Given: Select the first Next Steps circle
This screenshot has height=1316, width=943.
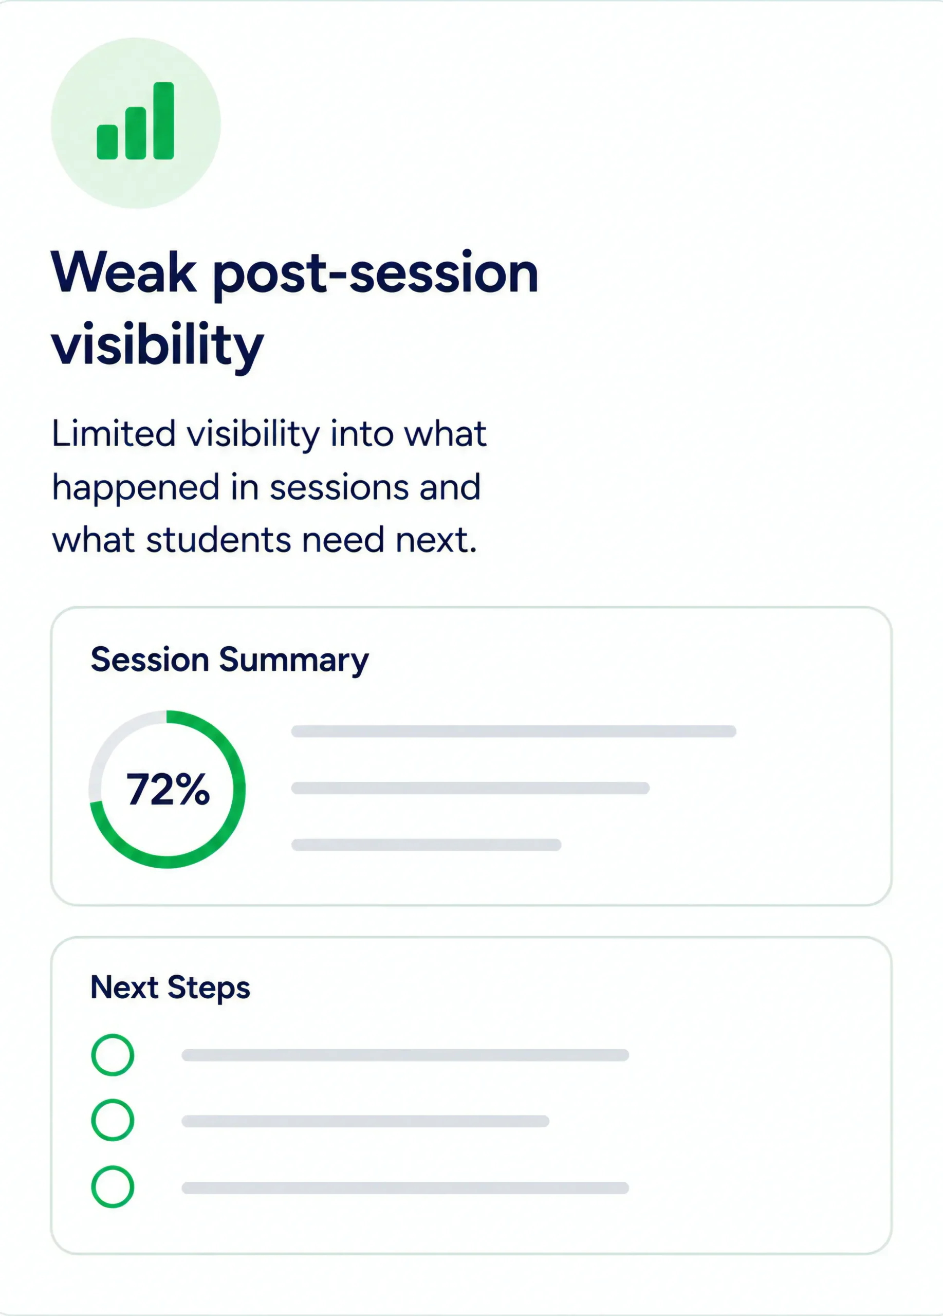Looking at the screenshot, I should coord(113,1055).
